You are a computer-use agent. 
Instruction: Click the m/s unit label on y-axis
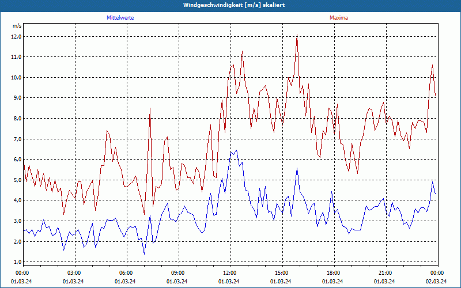pyautogui.click(x=17, y=26)
